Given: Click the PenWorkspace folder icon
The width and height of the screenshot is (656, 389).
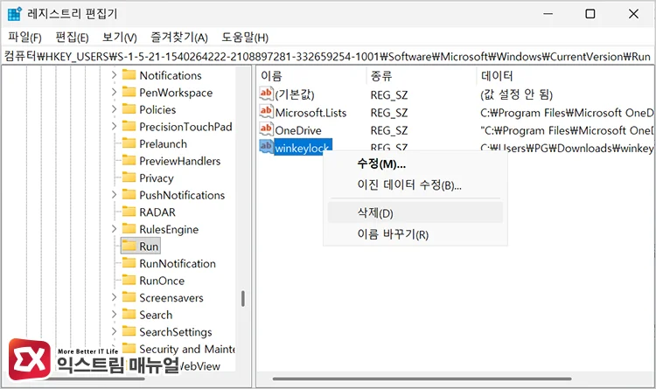Looking at the screenshot, I should (x=129, y=92).
